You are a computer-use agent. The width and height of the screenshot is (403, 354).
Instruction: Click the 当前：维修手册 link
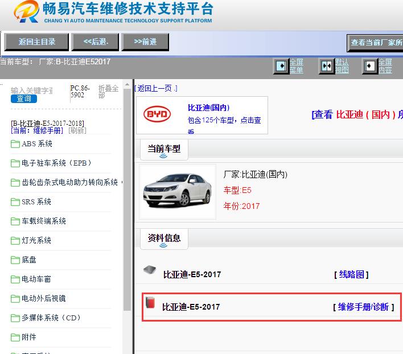tap(37, 130)
